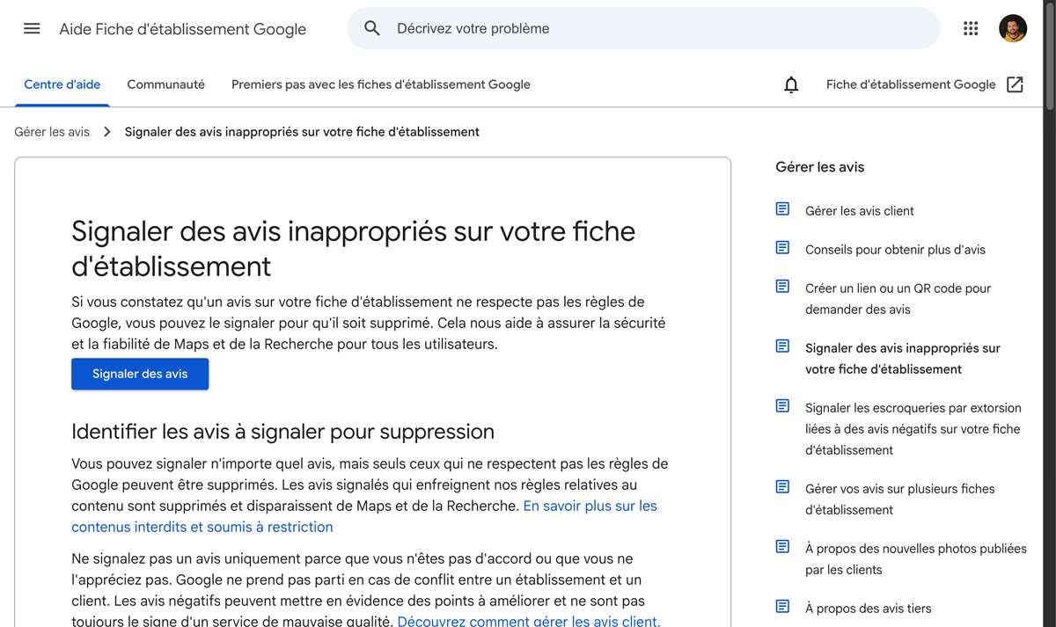Click the breadcrumb chevron after Gérer les avis
Image resolution: width=1056 pixels, height=627 pixels.
pyautogui.click(x=107, y=132)
